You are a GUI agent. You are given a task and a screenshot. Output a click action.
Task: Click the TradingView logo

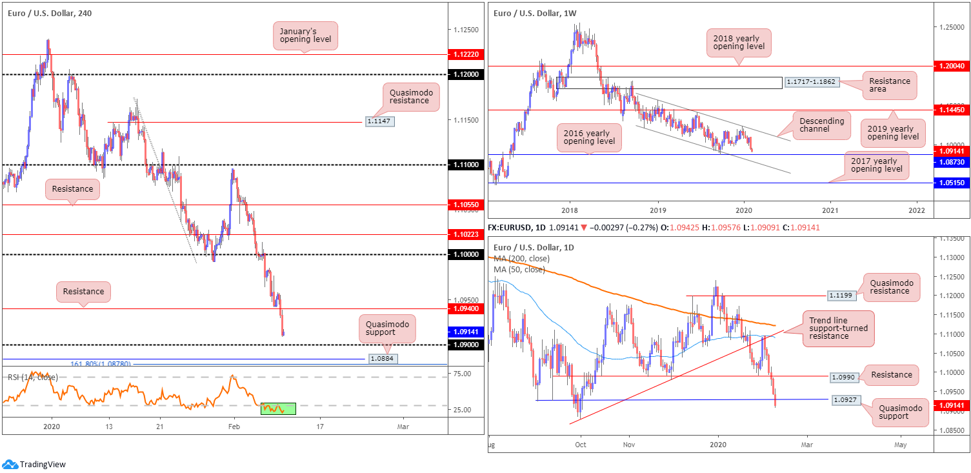[x=34, y=464]
